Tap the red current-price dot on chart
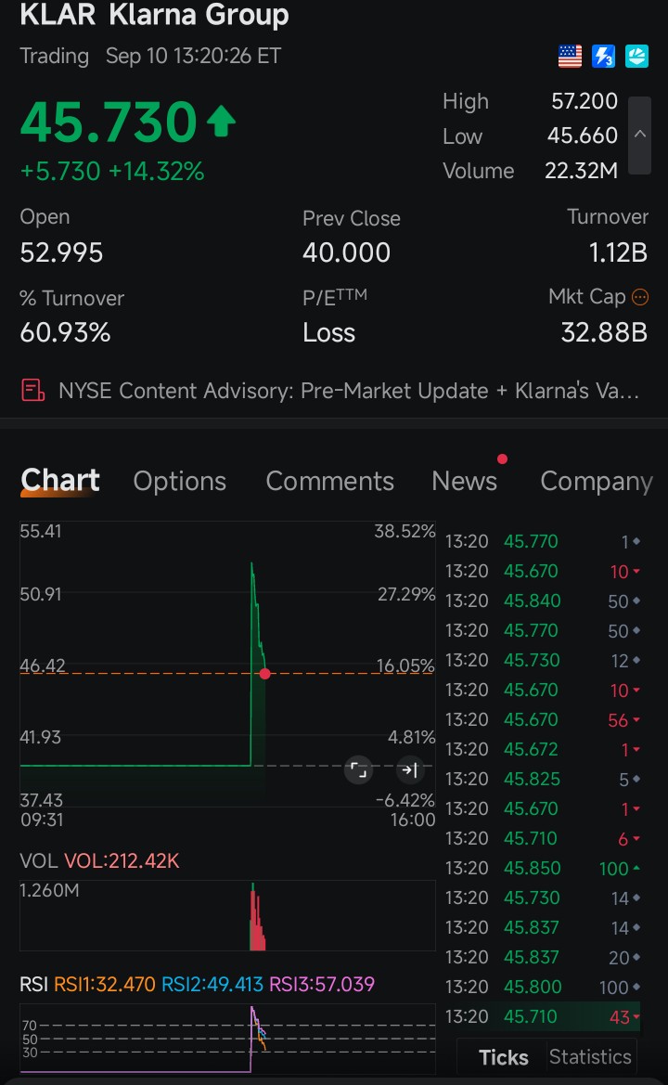The height and width of the screenshot is (1085, 668). [x=264, y=673]
